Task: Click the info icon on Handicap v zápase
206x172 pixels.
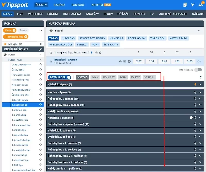Action: pyautogui.click(x=191, y=118)
